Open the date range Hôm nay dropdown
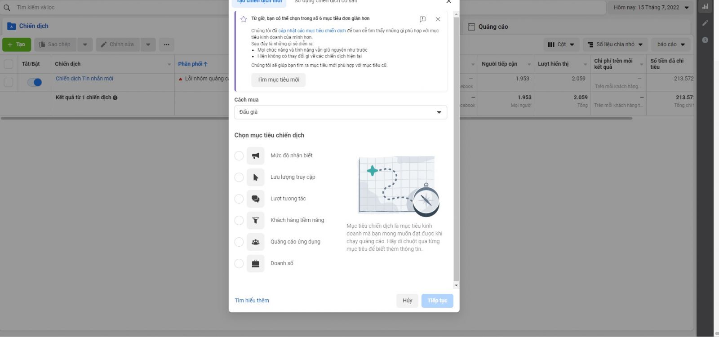The image size is (719, 337). coord(651,7)
